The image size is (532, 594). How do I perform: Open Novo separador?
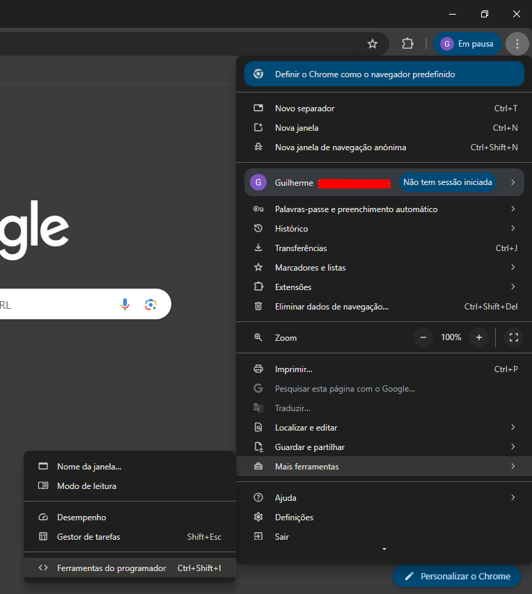(x=384, y=109)
